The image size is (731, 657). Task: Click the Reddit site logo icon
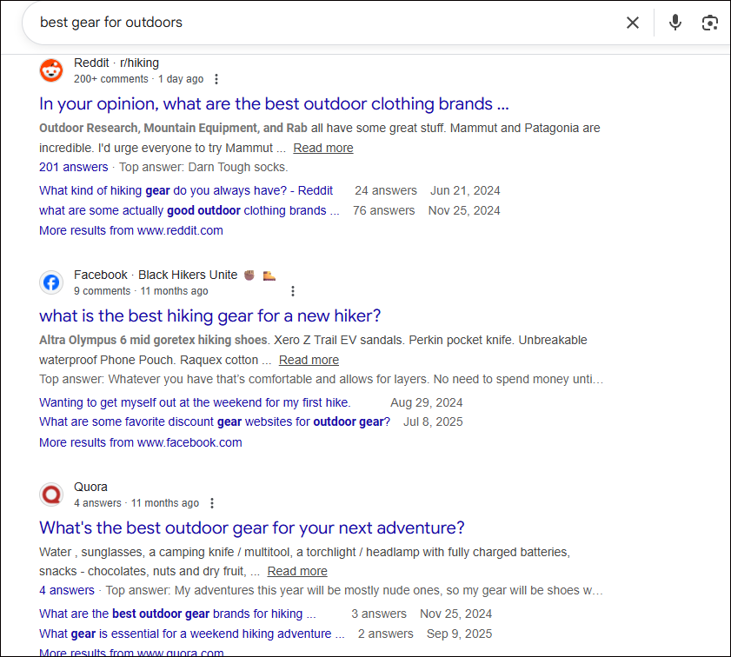[x=51, y=70]
